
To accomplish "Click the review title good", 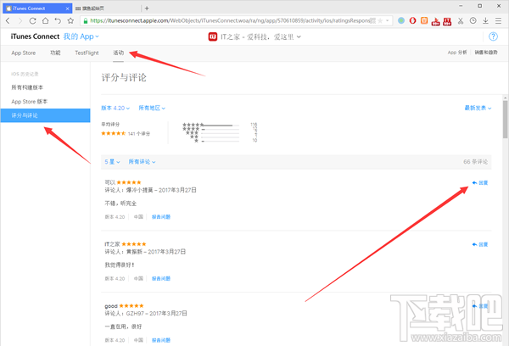I will coord(111,306).
